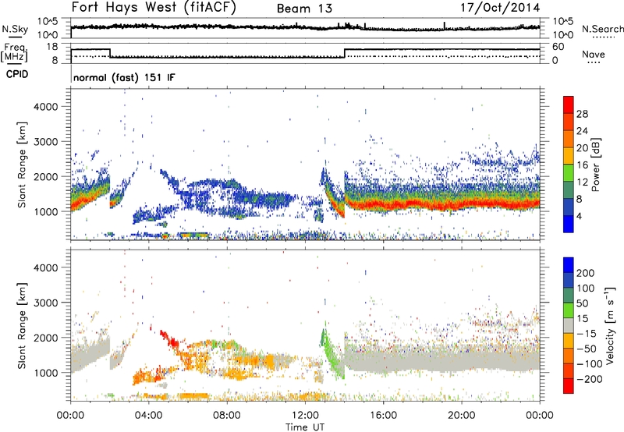This screenshot has height=432, width=624.
Task: Click the '4' power colorbar tick label
Action: [579, 216]
